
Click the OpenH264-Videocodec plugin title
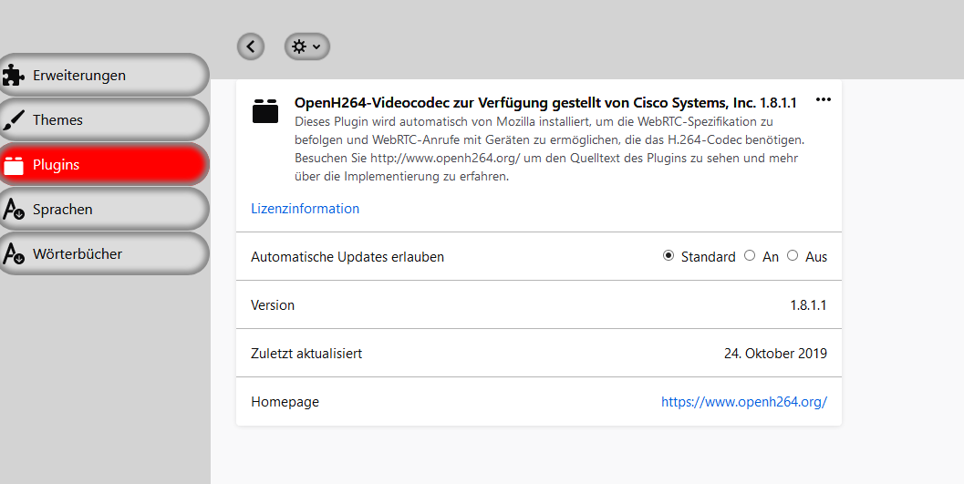click(545, 103)
